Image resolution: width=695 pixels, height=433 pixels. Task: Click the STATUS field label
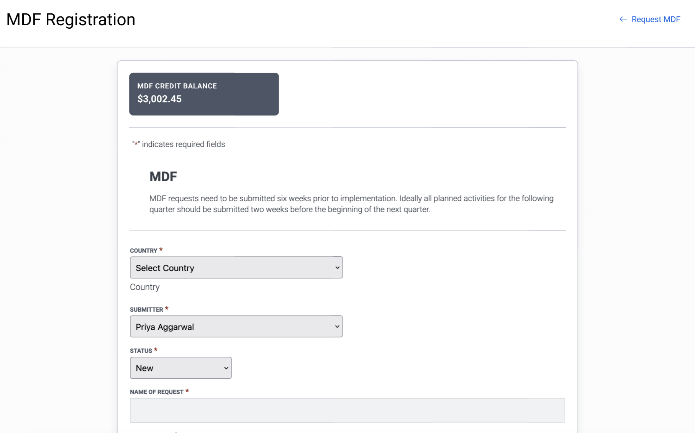tap(141, 351)
